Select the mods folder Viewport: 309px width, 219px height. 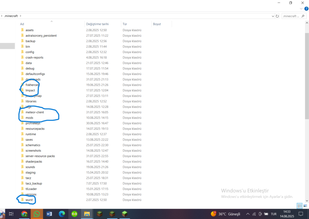[x=29, y=118]
